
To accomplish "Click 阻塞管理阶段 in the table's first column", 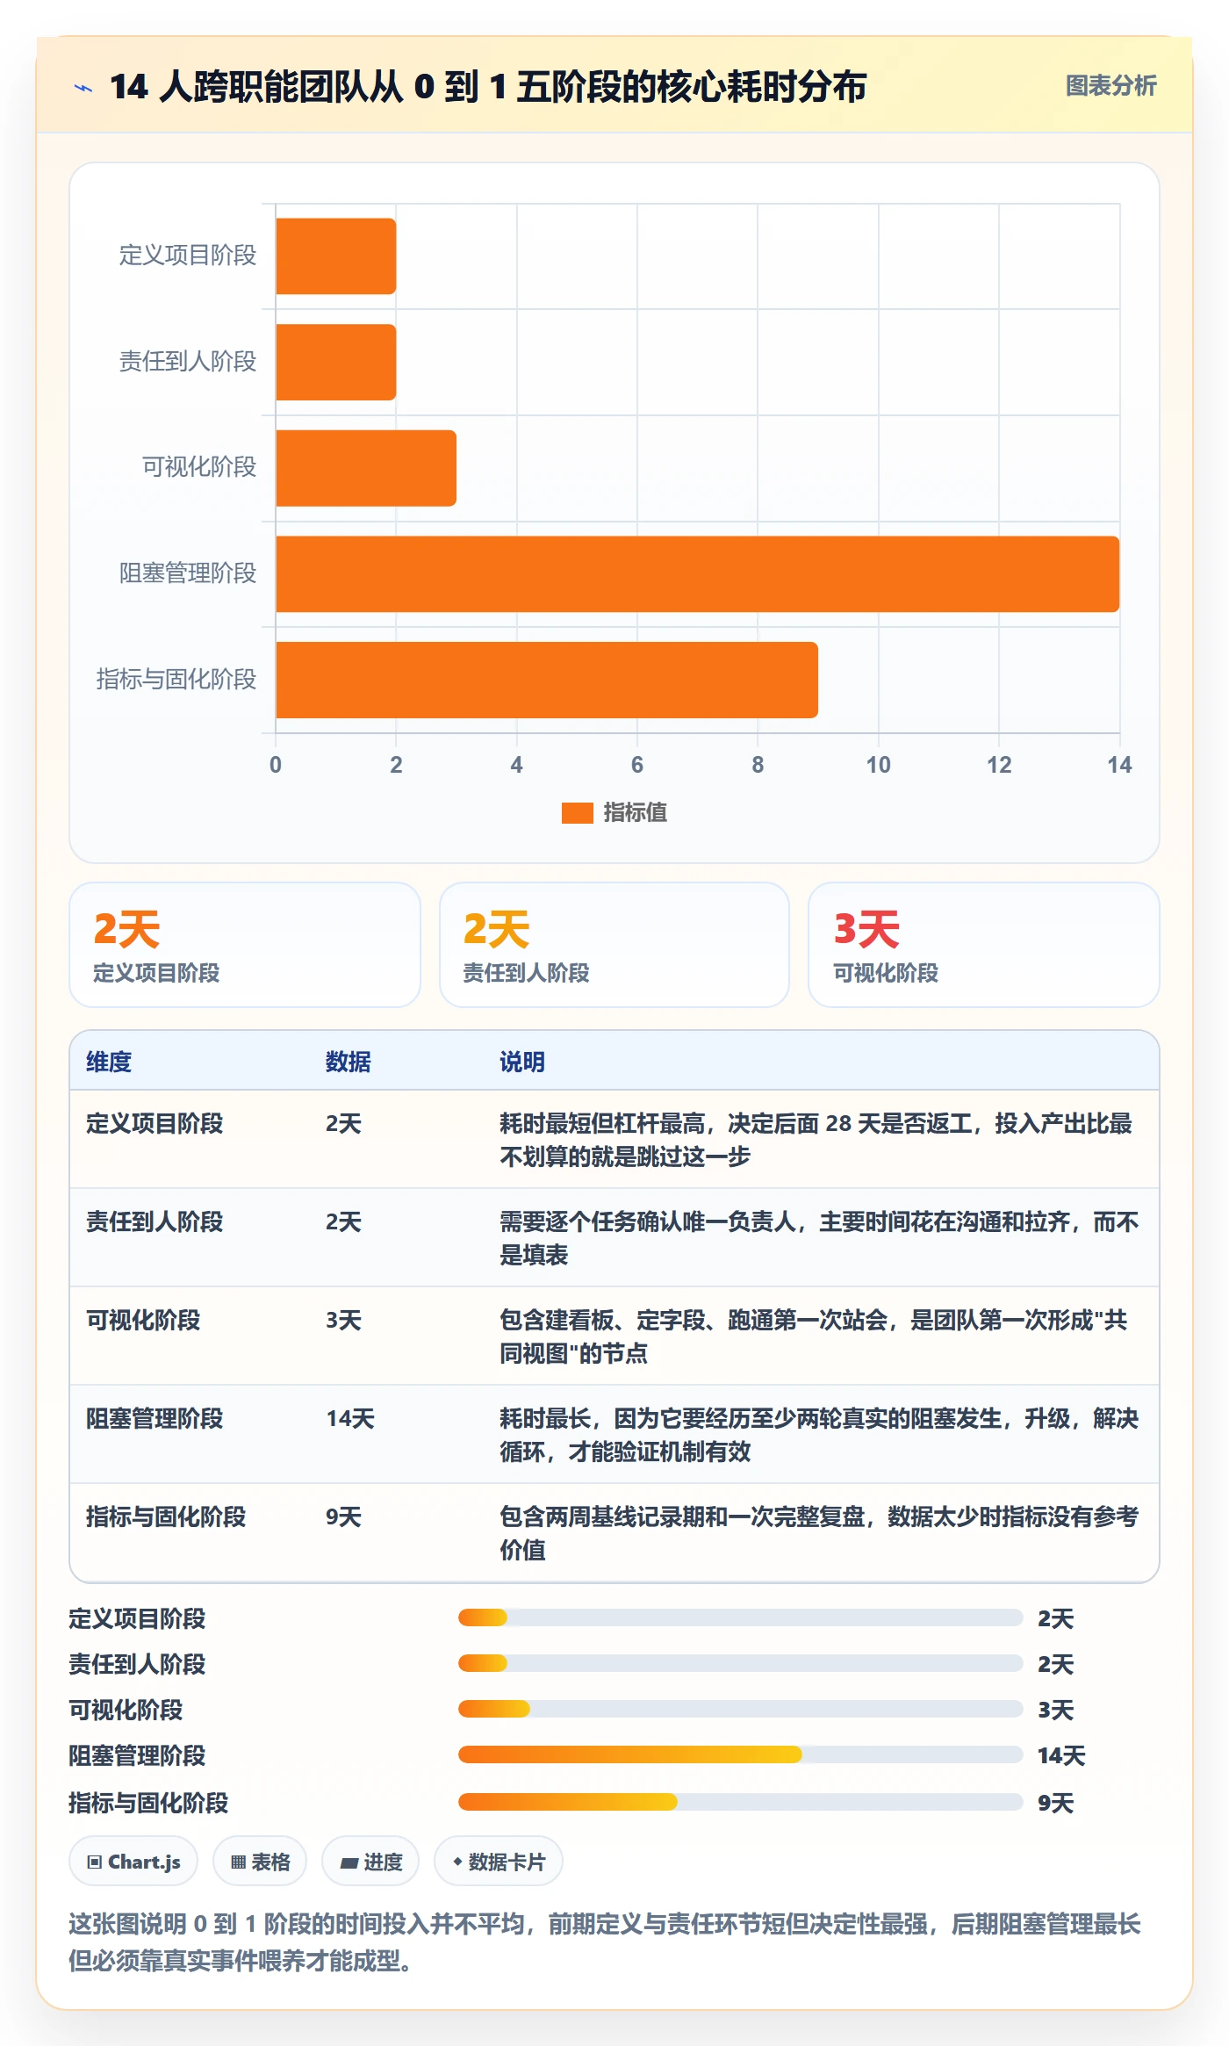I will (155, 1418).
